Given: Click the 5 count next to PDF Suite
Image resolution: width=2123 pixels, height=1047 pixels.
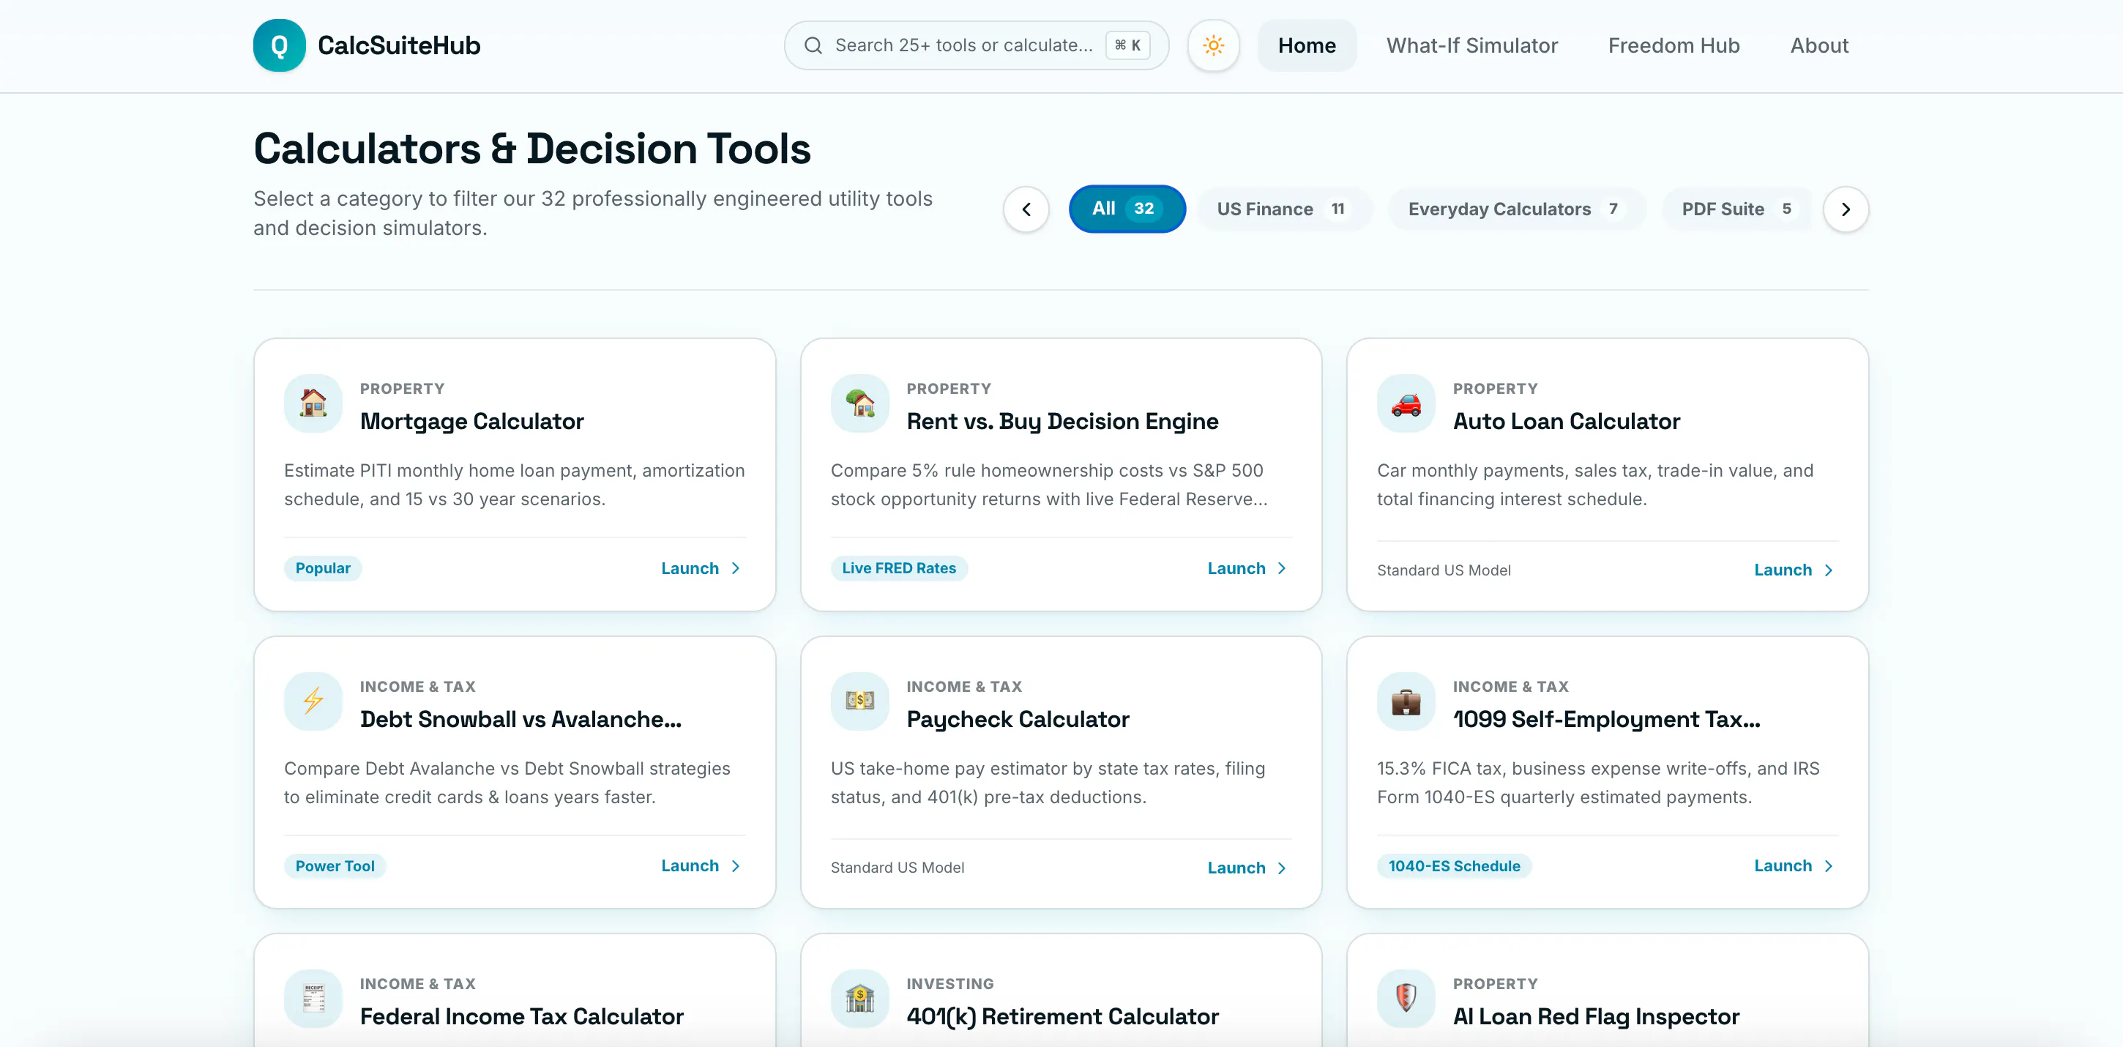Looking at the screenshot, I should click(x=1786, y=209).
